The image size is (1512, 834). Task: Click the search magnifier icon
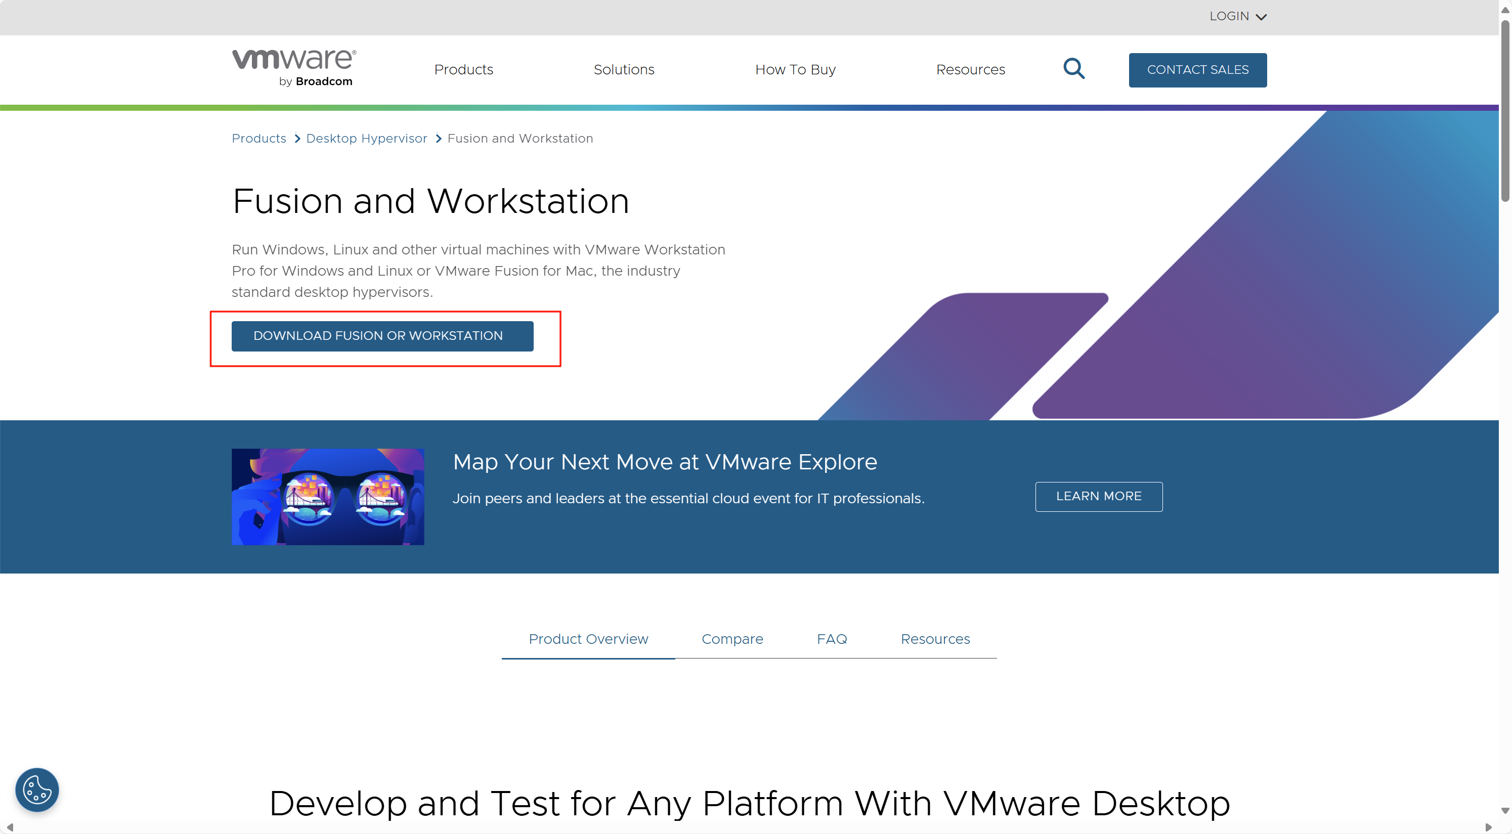(1073, 69)
